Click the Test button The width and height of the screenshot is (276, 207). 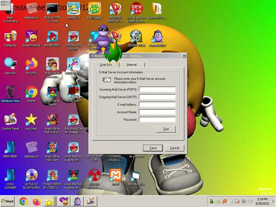click(166, 129)
